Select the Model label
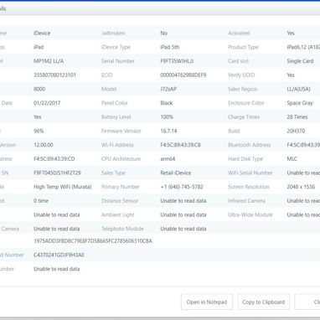This screenshot has width=320, height=320. tap(109, 89)
